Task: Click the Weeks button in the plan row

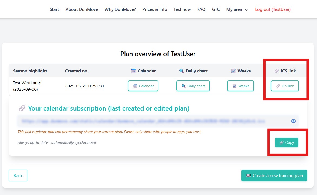Action: tap(240, 86)
